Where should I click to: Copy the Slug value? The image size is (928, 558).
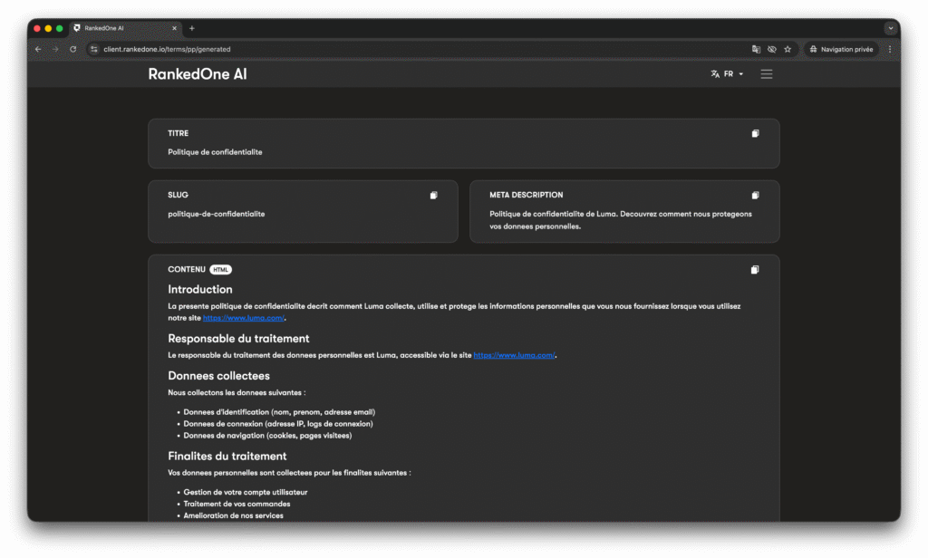(x=434, y=196)
